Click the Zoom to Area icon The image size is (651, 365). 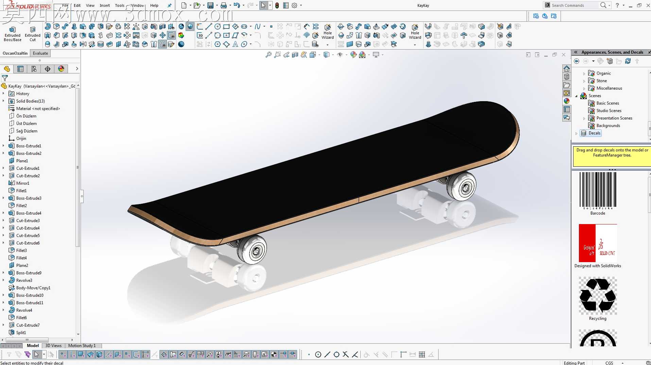tap(277, 55)
